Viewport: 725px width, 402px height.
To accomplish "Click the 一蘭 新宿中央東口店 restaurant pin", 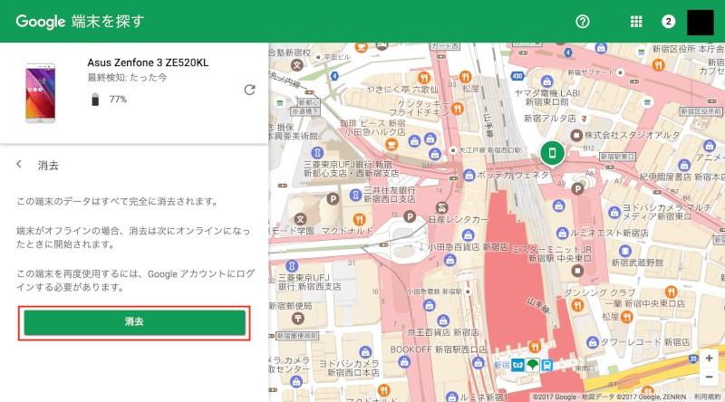I will point(671,292).
